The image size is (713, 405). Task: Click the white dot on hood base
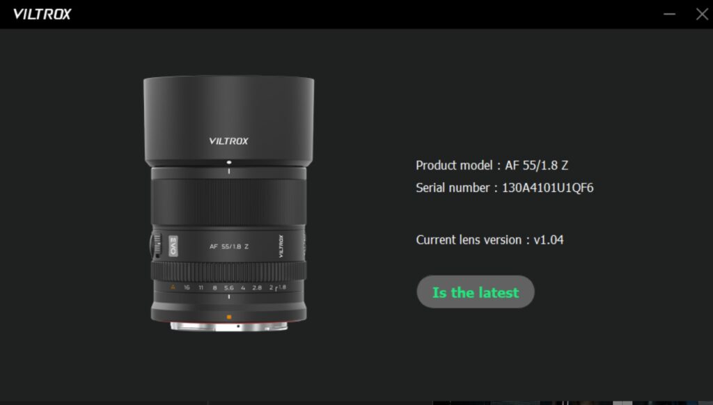228,162
